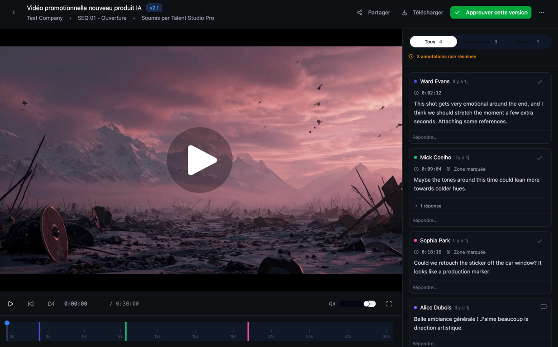
Task: Click the 3 annotations non résolues notice
Action: [x=442, y=56]
